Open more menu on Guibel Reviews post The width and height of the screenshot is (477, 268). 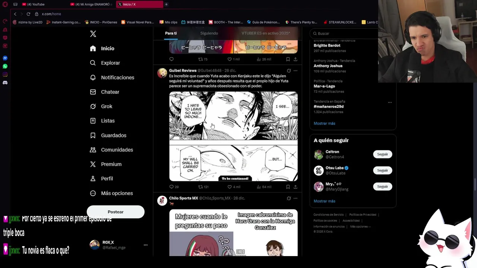coord(296,71)
